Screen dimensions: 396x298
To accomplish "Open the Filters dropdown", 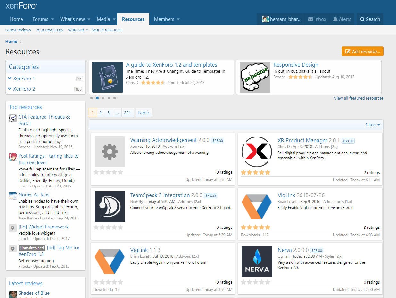I will [373, 125].
